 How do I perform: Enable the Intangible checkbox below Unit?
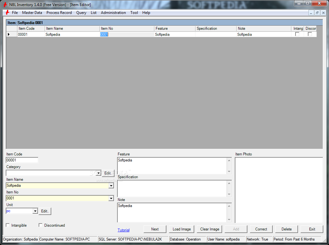point(8,225)
